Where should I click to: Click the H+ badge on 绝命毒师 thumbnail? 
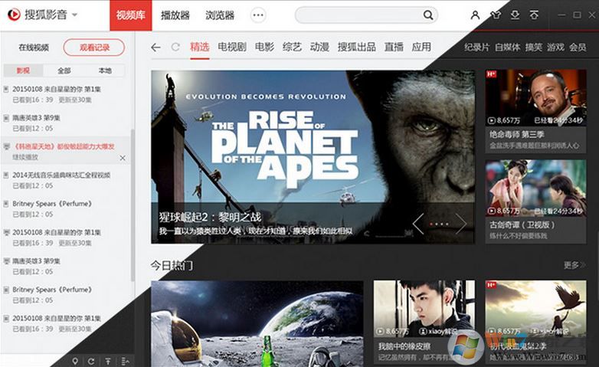click(x=491, y=74)
